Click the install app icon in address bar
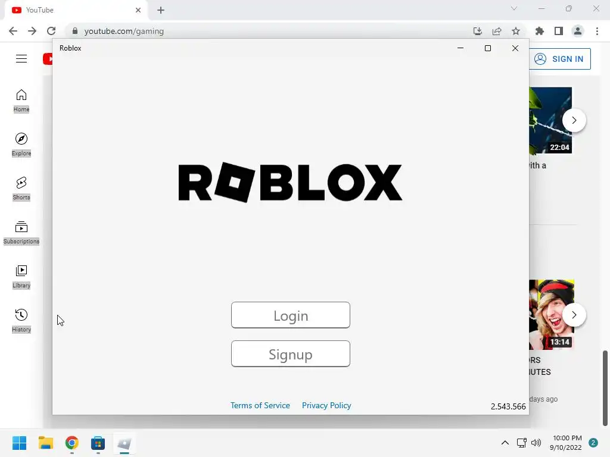 (x=478, y=31)
